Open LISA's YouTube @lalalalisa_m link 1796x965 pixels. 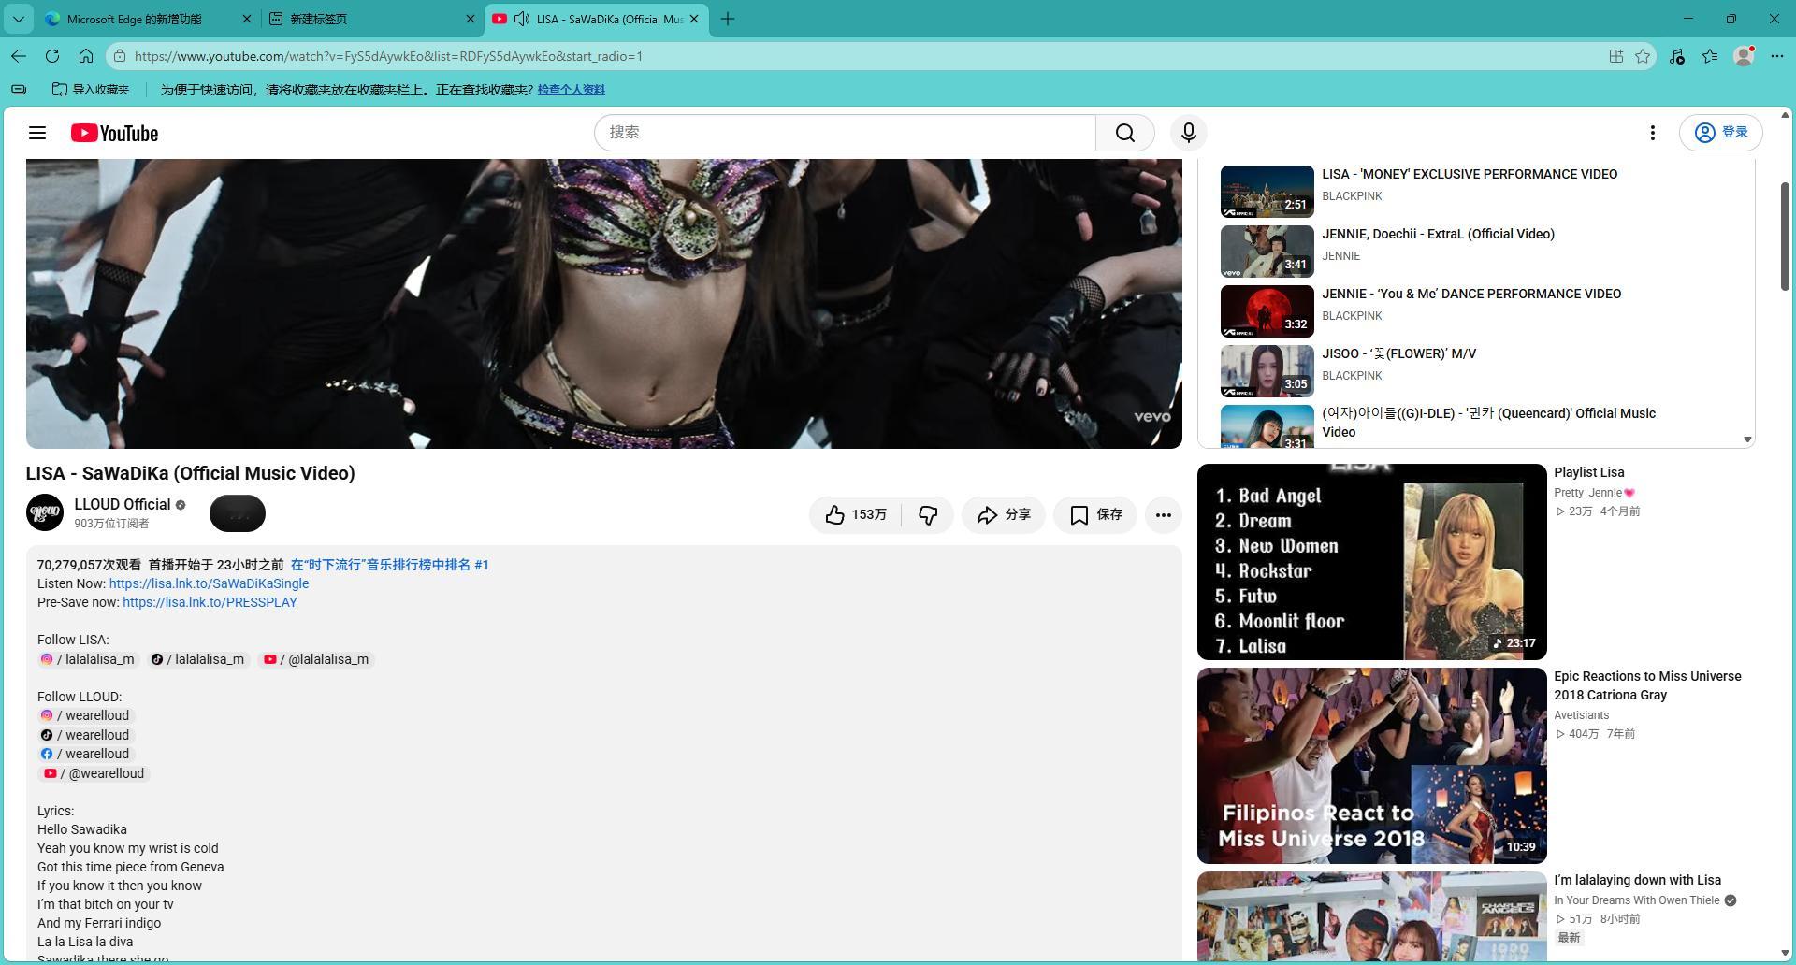click(x=316, y=659)
